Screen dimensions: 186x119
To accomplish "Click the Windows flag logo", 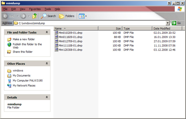I will [x=180, y=9].
